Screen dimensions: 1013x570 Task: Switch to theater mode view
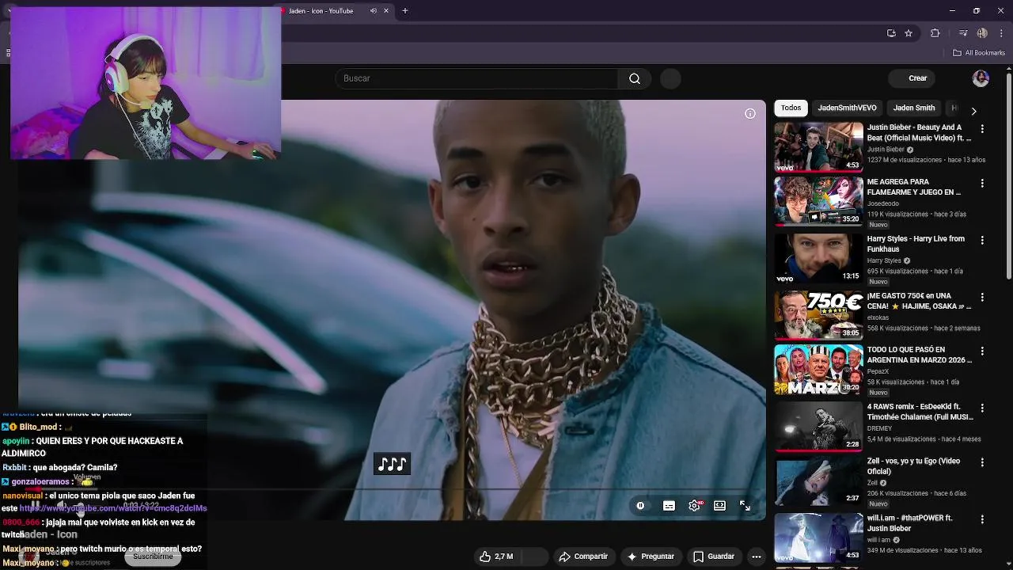pyautogui.click(x=719, y=506)
